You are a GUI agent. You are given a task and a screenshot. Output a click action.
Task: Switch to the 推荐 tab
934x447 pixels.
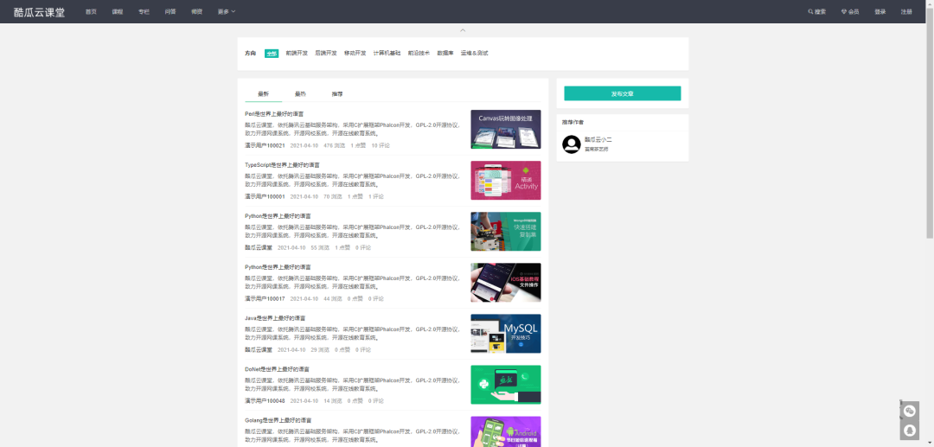click(x=336, y=93)
